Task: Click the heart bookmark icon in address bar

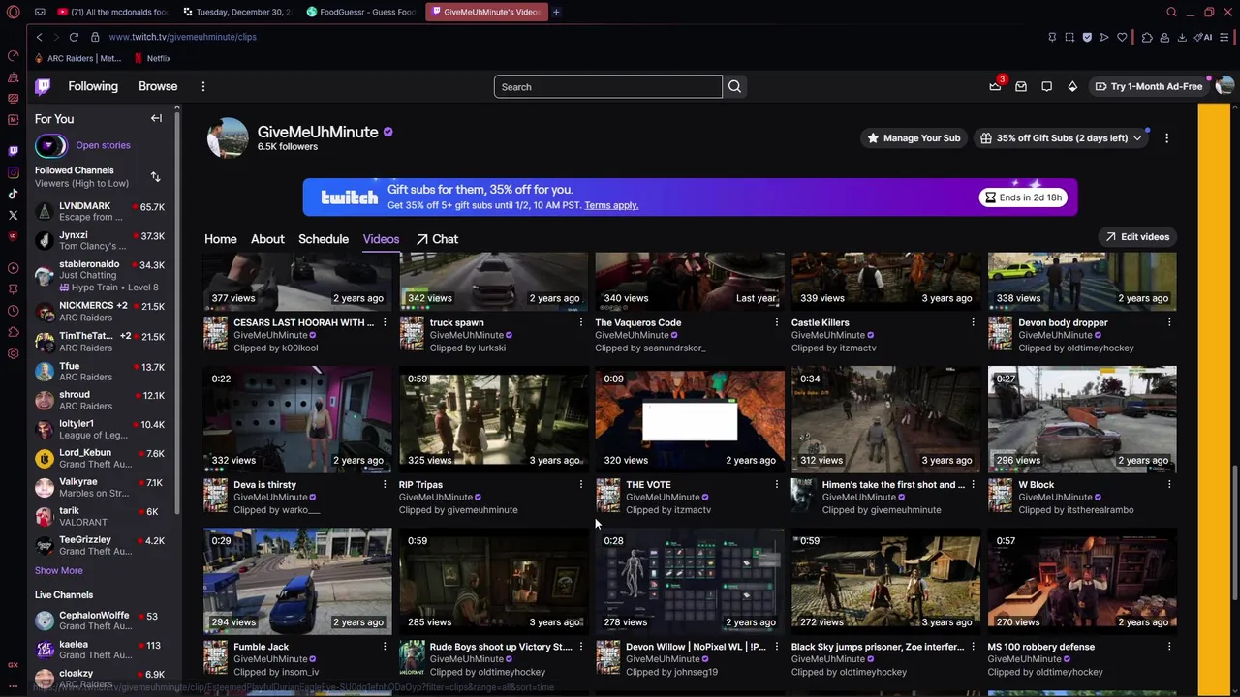Action: [1122, 37]
